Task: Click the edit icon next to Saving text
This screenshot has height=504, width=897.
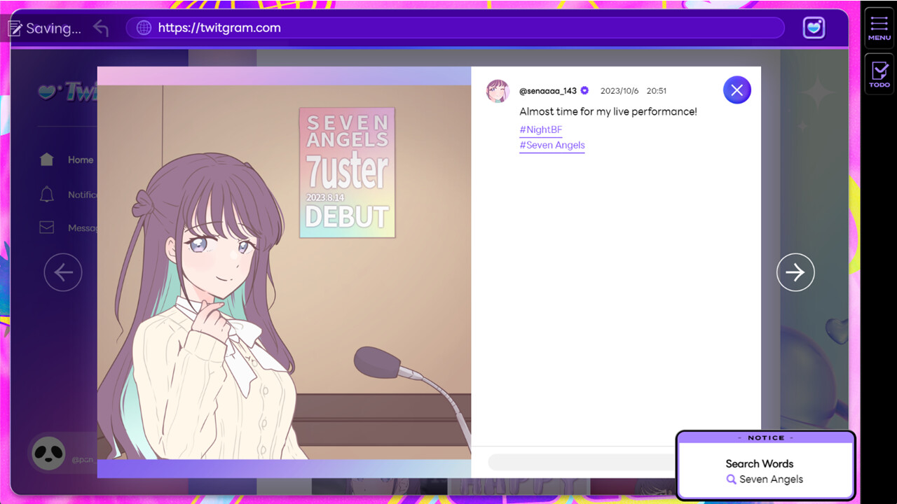Action: pos(15,28)
